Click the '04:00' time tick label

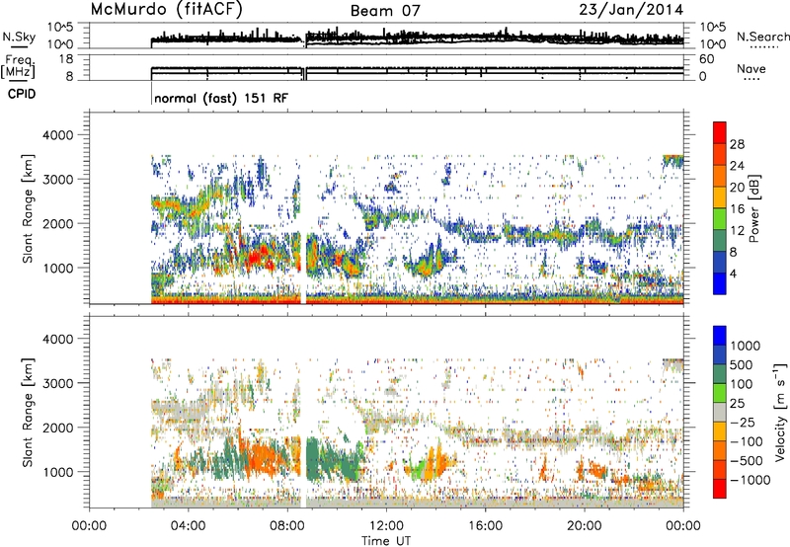[x=188, y=526]
